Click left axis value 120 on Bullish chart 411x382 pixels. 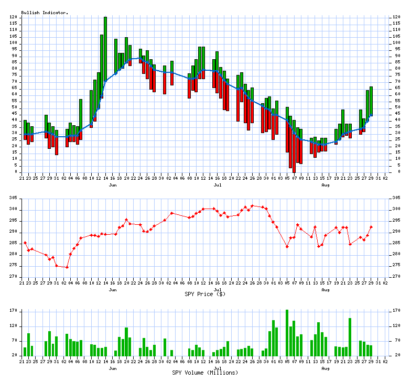pos(14,17)
